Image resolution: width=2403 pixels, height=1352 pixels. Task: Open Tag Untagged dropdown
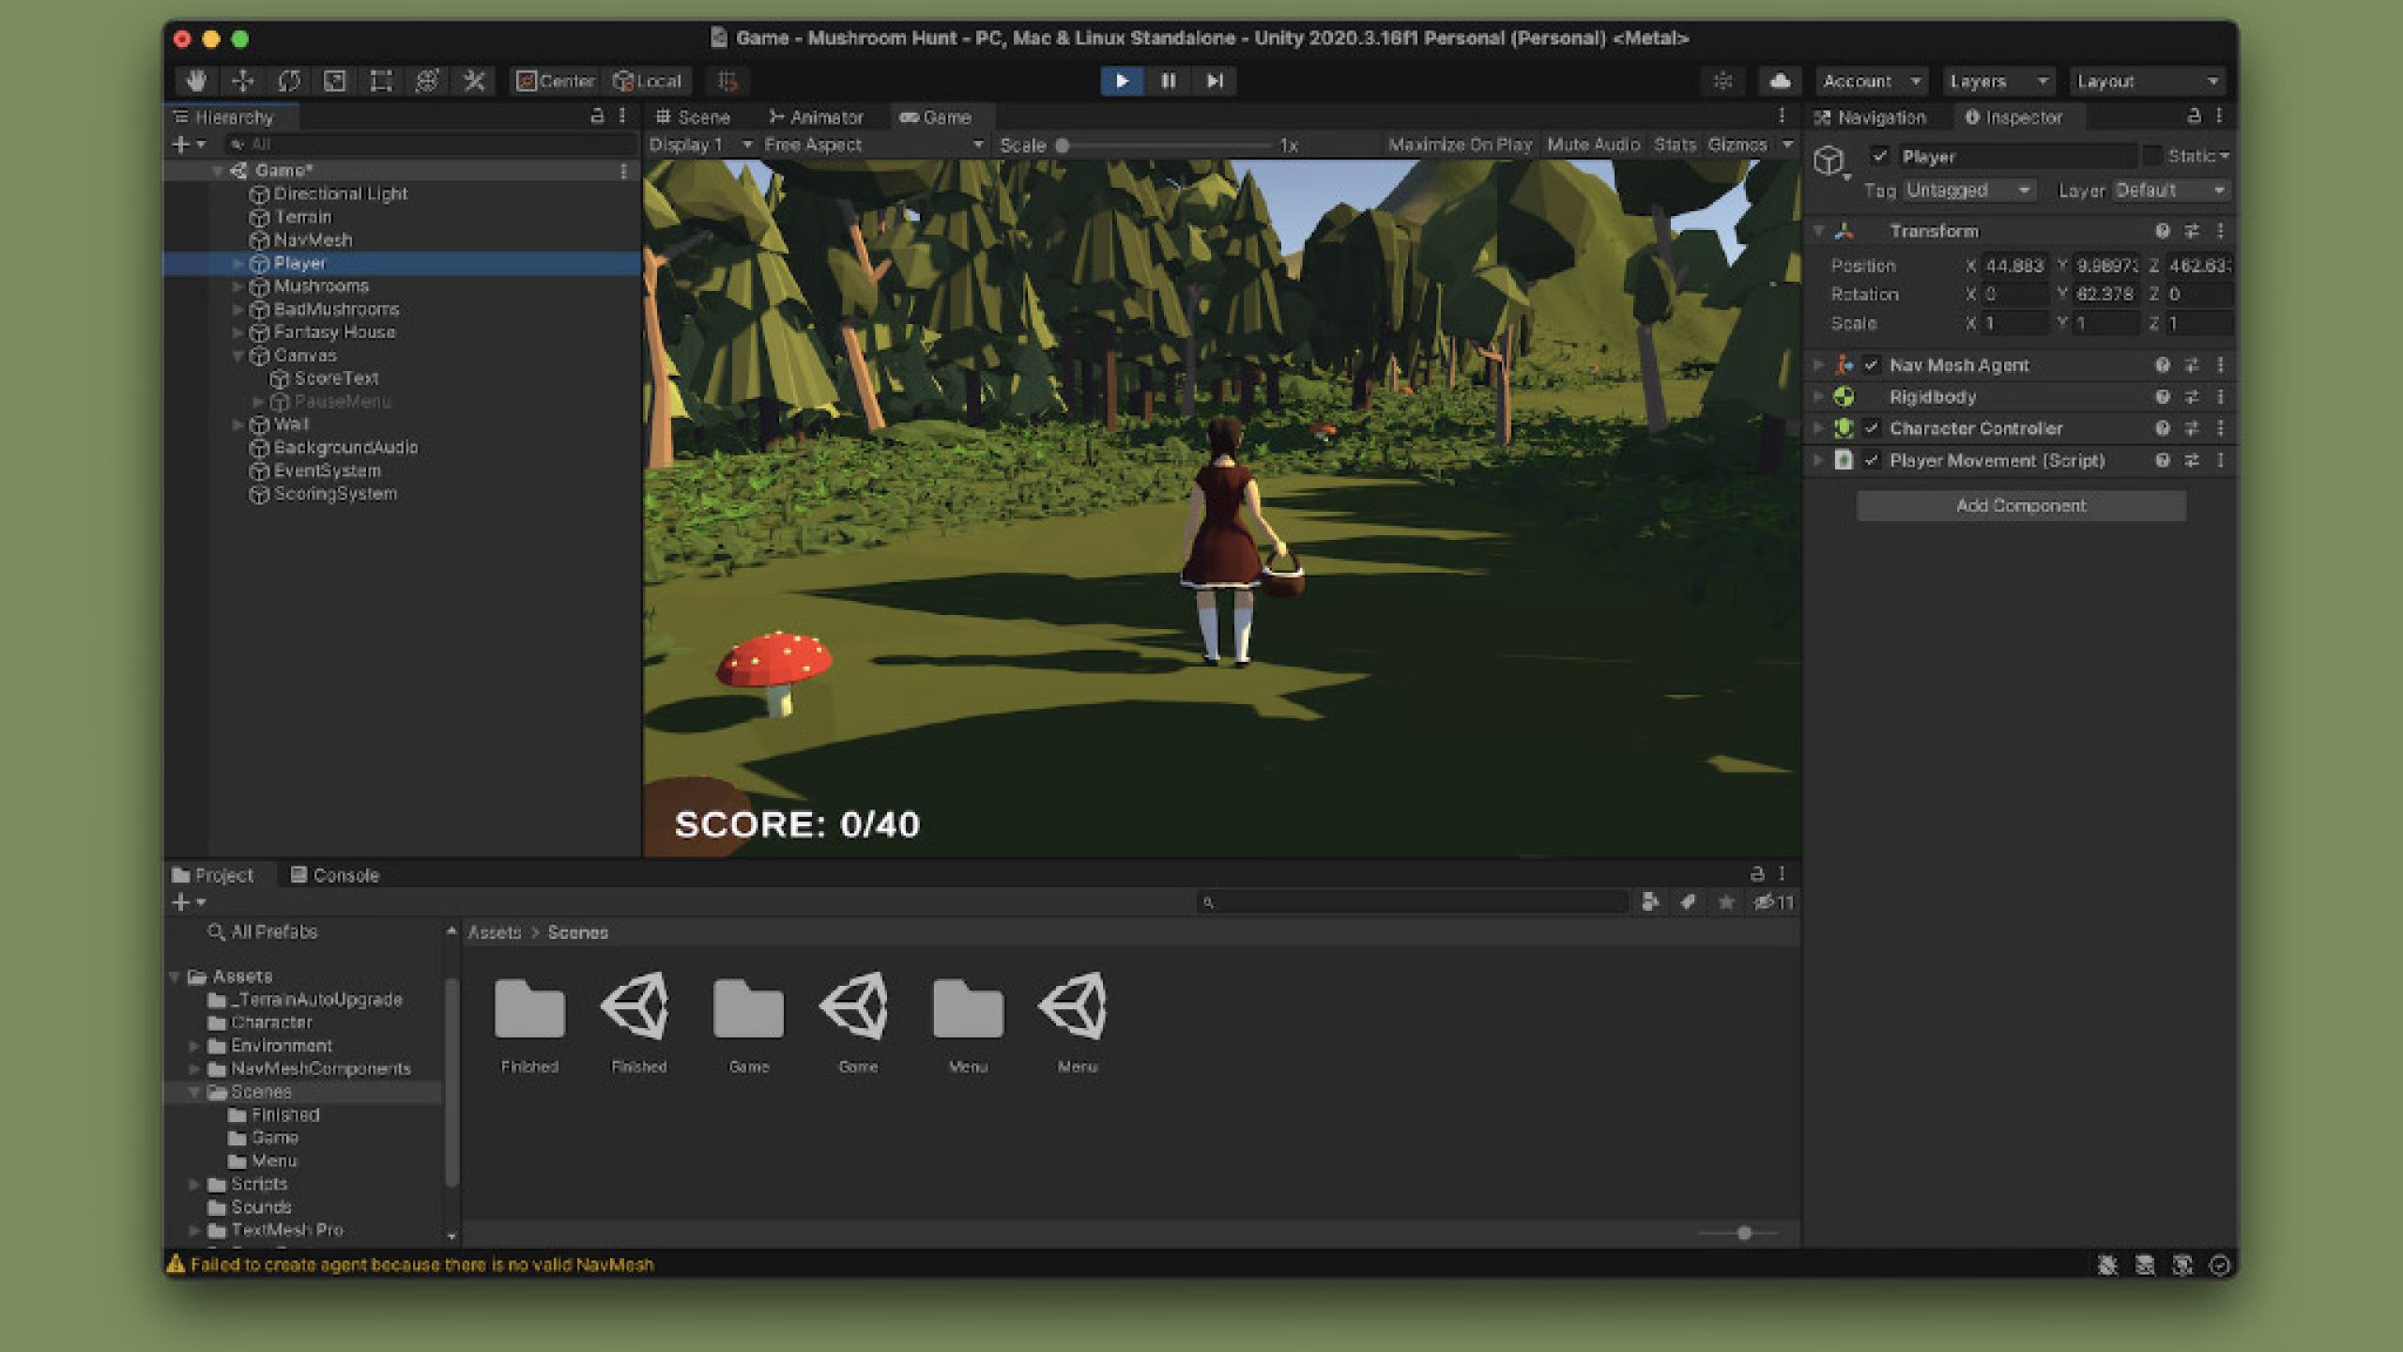pyautogui.click(x=1968, y=191)
